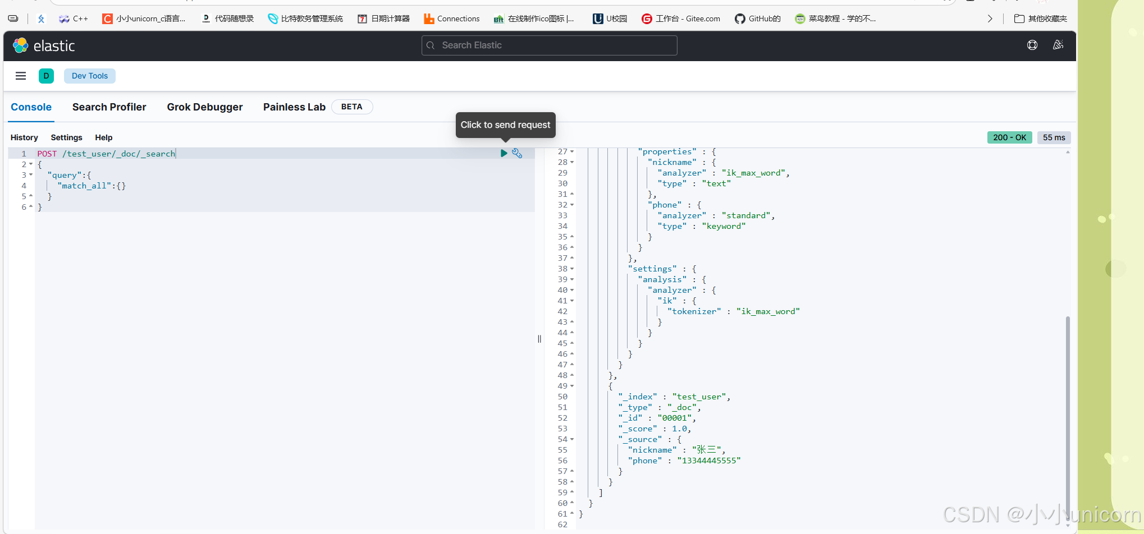Click the Search Elastic input field
The height and width of the screenshot is (534, 1144).
tap(549, 45)
